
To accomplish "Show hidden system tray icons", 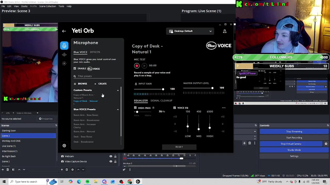I will (x=287, y=182).
